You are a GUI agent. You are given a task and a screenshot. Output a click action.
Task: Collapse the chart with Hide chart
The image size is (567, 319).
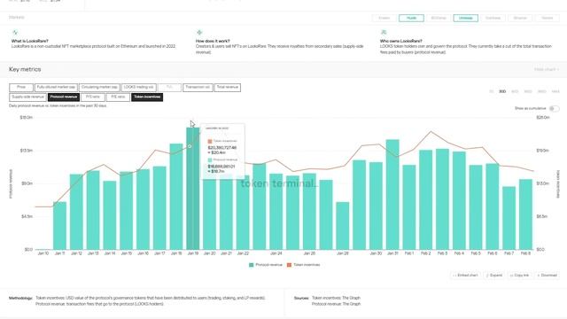click(x=547, y=69)
